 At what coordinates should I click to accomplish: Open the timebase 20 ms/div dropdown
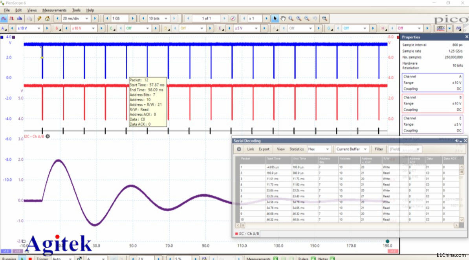coord(87,18)
